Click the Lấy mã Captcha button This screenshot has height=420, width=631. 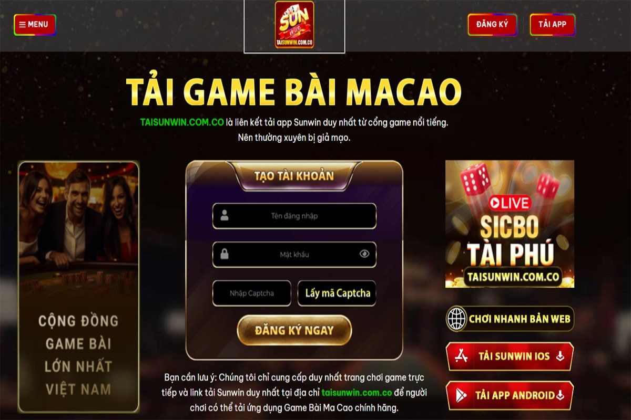[338, 293]
